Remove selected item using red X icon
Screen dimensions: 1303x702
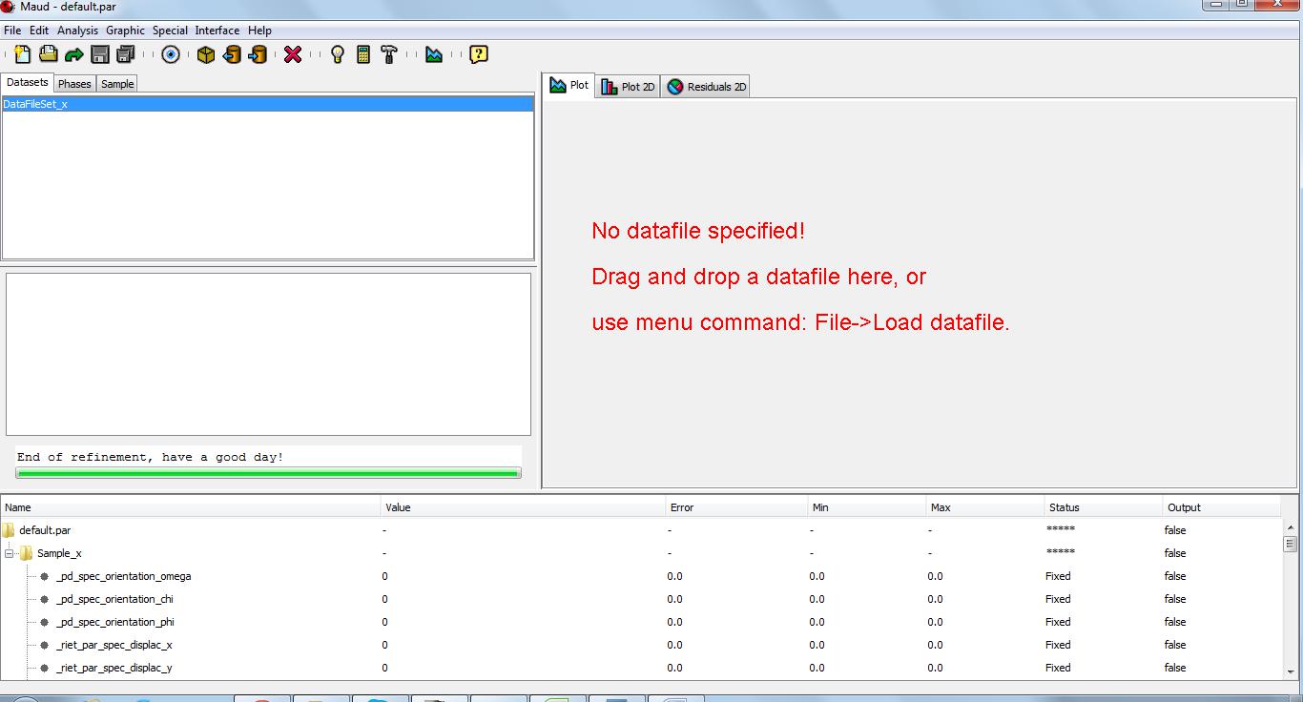[294, 54]
